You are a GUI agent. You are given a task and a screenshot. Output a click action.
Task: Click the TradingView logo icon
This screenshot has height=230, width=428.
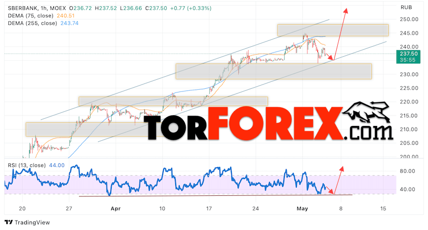pos(9,222)
